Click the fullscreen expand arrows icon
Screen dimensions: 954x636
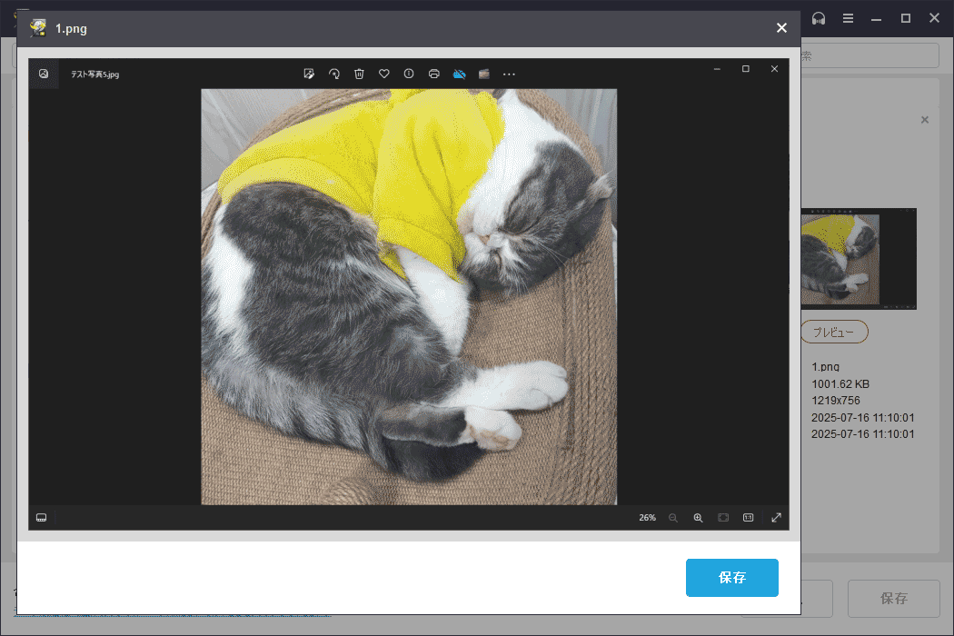coord(776,517)
